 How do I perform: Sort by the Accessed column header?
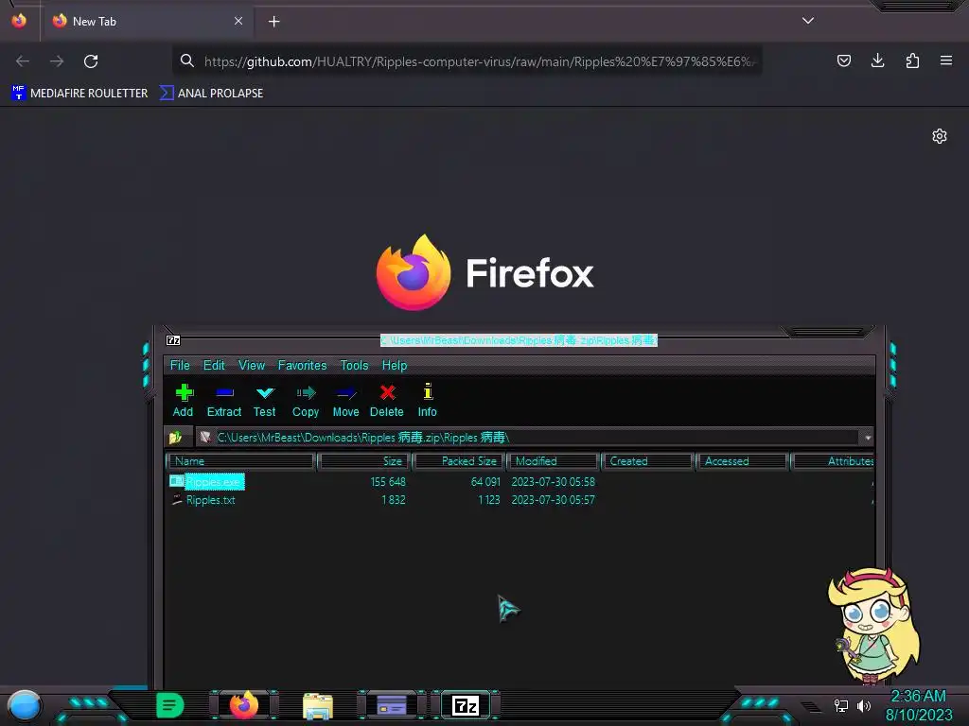[743, 461]
